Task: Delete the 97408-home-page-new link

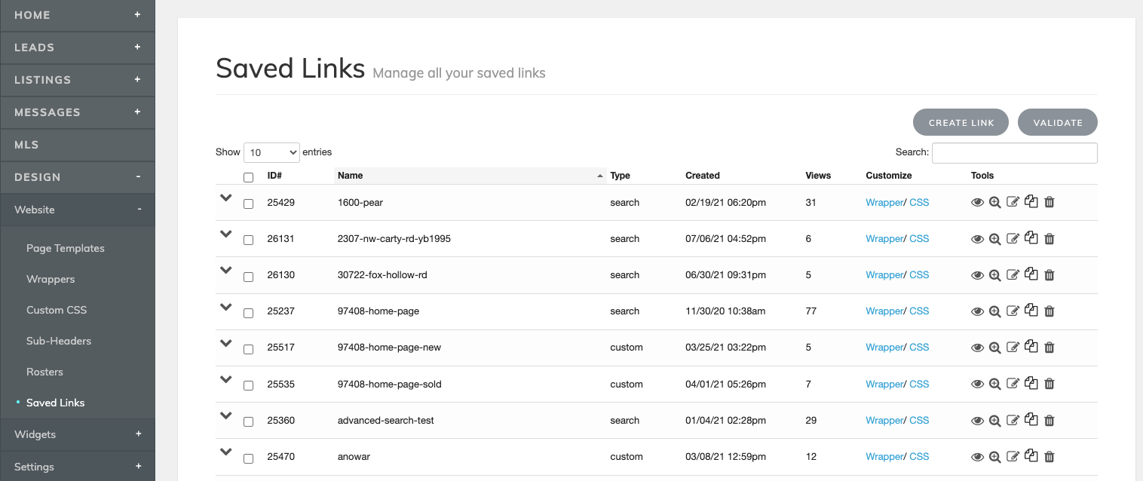Action: [1049, 347]
